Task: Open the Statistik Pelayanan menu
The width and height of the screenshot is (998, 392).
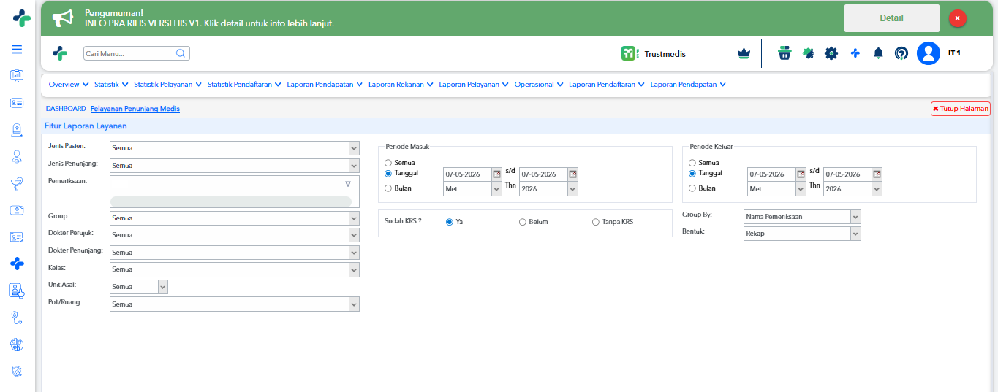Action: [167, 85]
